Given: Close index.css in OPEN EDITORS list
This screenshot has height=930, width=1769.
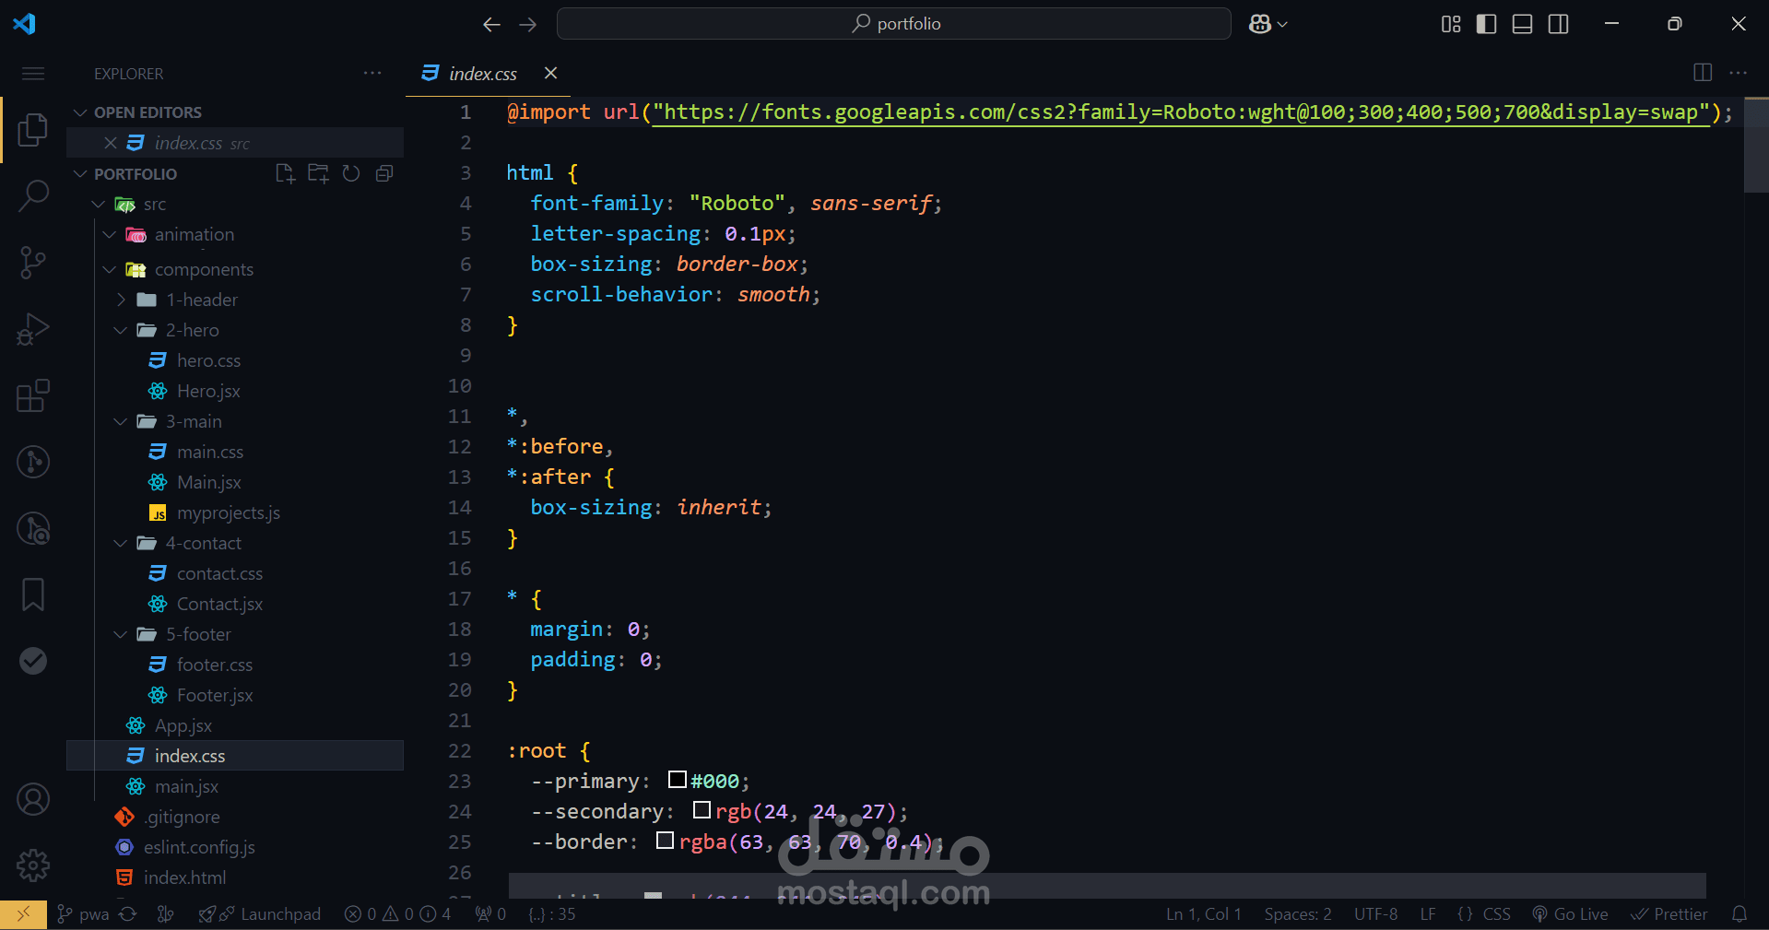Looking at the screenshot, I should tap(111, 143).
